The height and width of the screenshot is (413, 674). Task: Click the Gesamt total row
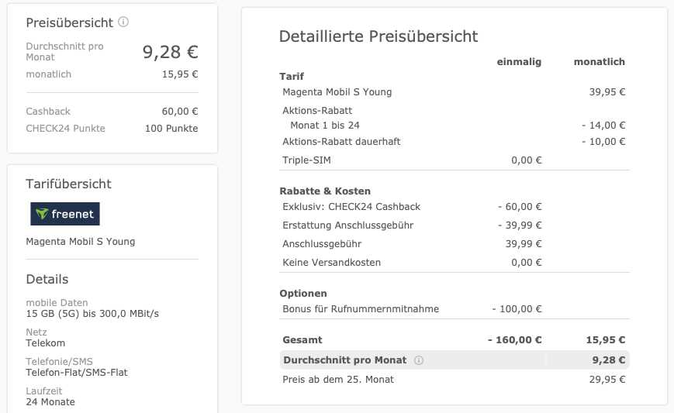coord(454,339)
